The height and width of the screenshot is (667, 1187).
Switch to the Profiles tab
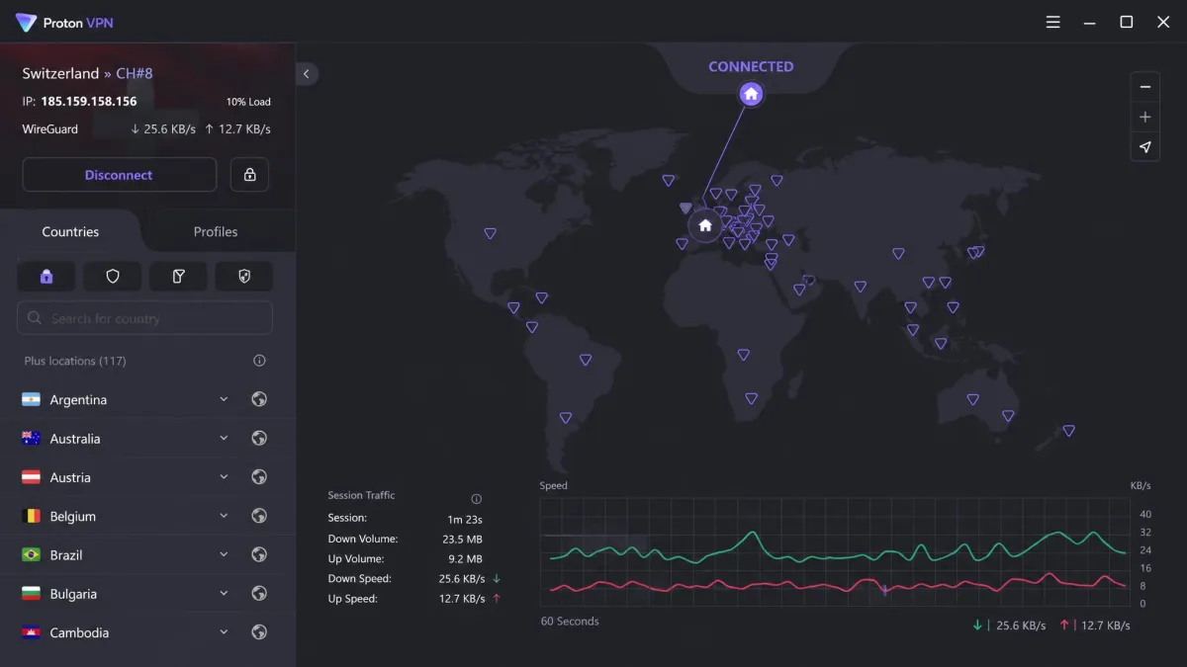(x=216, y=231)
